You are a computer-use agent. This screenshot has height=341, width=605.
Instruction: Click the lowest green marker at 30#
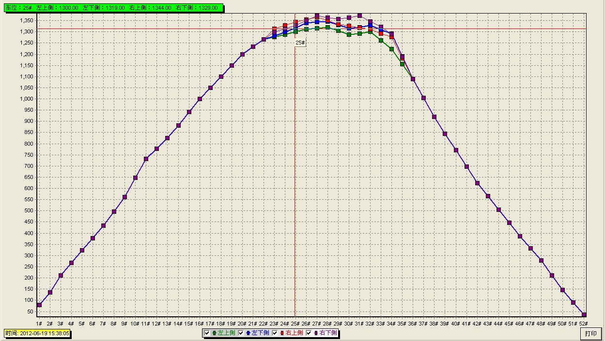pos(349,35)
